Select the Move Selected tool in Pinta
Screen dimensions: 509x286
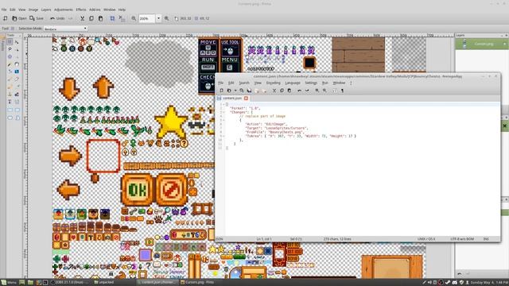coord(17,42)
